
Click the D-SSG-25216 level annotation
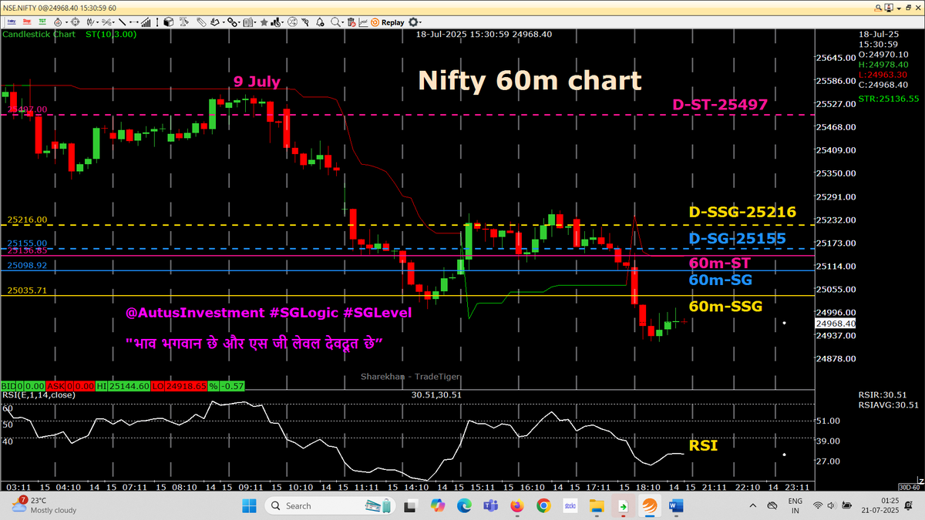coord(742,211)
